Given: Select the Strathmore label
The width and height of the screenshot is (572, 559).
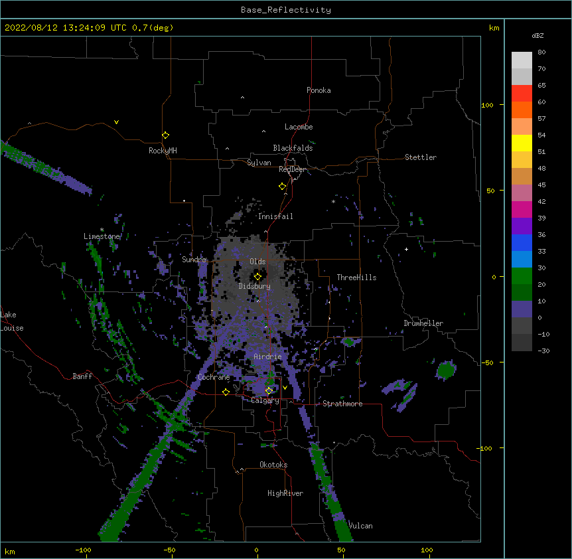Looking at the screenshot, I should 342,404.
